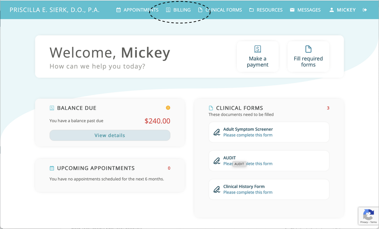Click View details for your balance

110,135
